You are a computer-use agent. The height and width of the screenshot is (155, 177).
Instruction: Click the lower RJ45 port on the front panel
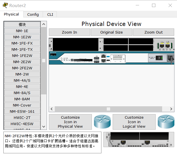(103, 61)
